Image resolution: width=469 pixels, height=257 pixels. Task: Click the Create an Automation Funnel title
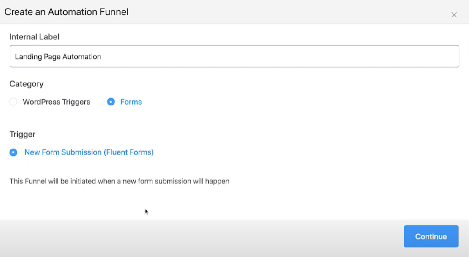pyautogui.click(x=66, y=12)
